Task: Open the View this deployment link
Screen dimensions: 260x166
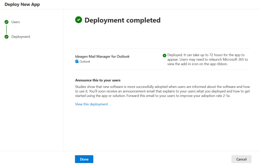Action: (x=91, y=104)
